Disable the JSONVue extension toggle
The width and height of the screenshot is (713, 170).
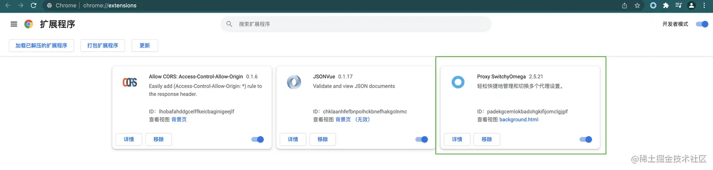[x=422, y=139]
